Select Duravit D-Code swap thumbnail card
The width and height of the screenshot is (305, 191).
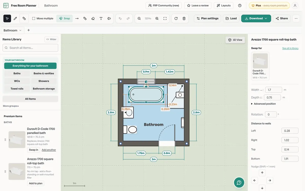[260, 66]
